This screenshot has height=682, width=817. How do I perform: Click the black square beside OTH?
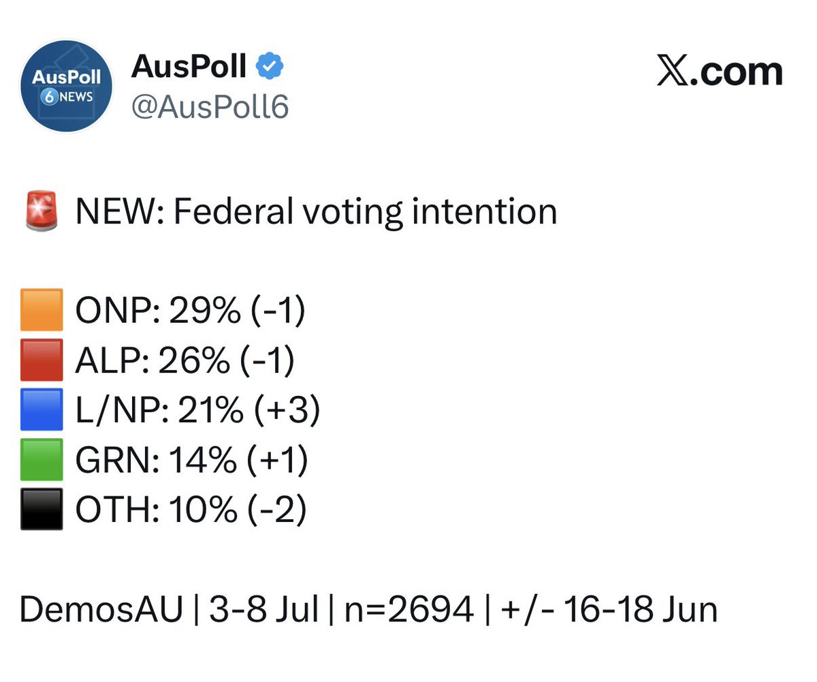[41, 510]
